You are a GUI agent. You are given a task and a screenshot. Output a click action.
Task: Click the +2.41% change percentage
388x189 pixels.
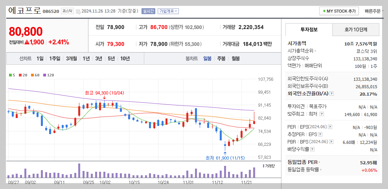pos(59,42)
